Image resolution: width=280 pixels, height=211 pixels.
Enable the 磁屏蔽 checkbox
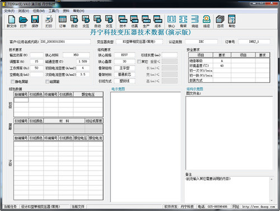47,81
